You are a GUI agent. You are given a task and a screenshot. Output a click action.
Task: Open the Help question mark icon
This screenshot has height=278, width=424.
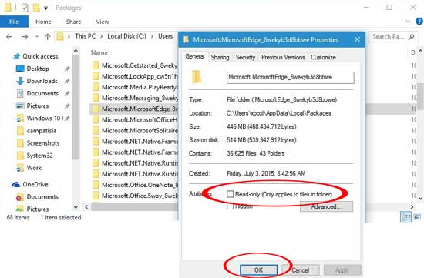coord(419,22)
